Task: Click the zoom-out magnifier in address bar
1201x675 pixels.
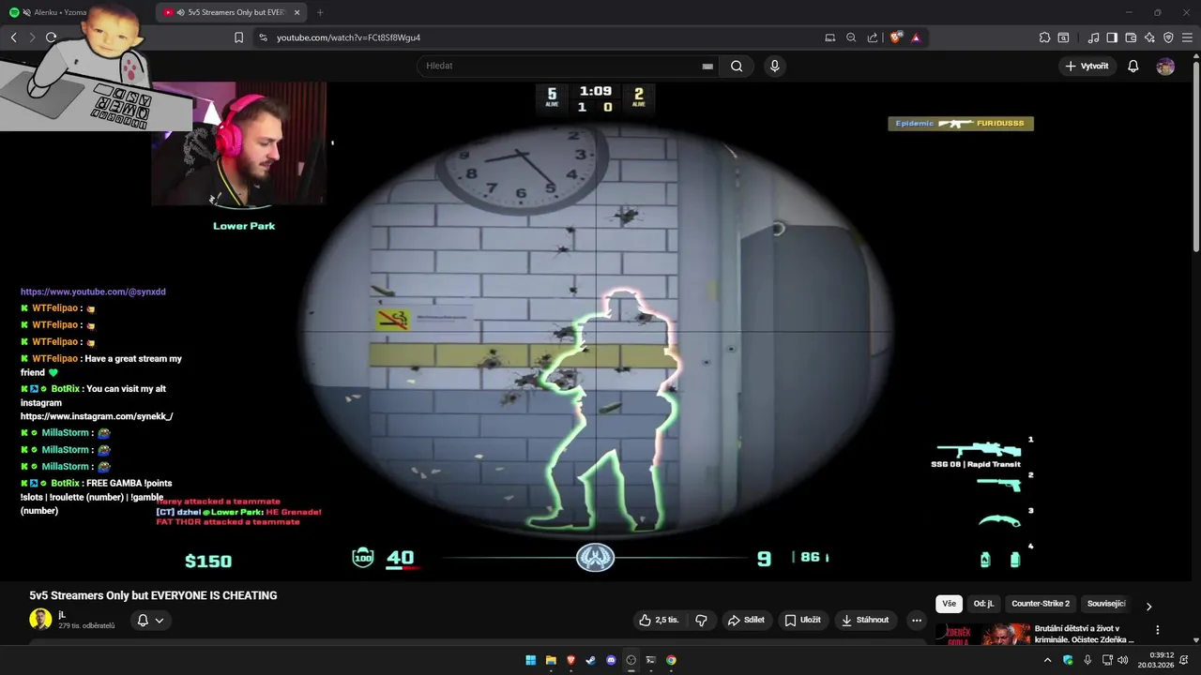Action: 851,37
